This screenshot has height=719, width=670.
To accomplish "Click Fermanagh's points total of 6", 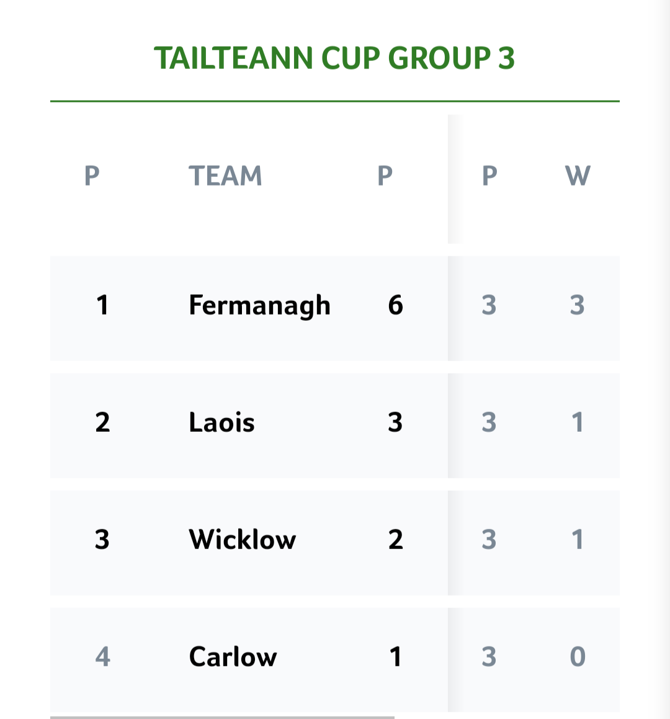I will click(395, 305).
